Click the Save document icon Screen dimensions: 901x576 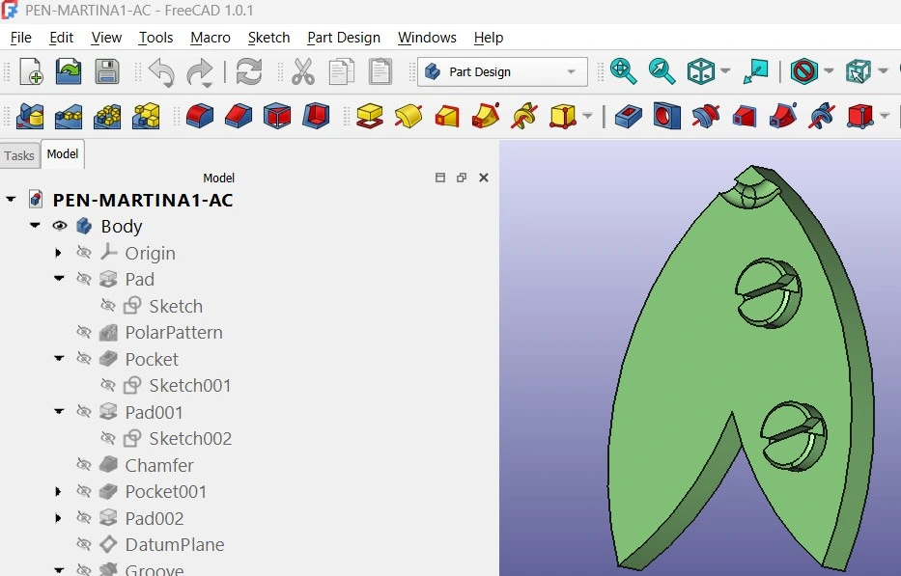point(107,72)
